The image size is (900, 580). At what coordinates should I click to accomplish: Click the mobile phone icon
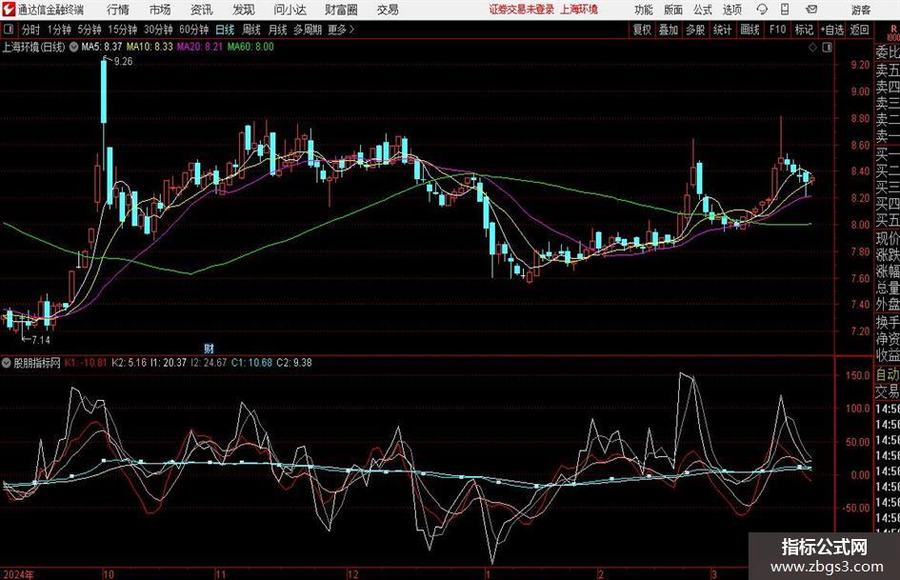pos(785,10)
